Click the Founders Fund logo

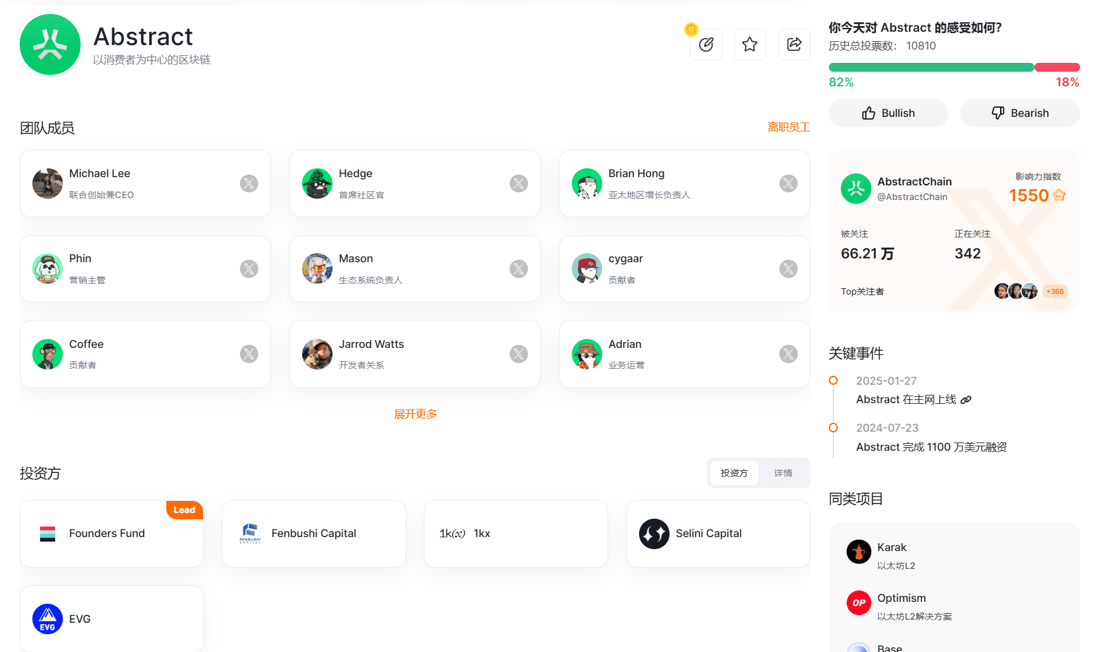(x=48, y=534)
